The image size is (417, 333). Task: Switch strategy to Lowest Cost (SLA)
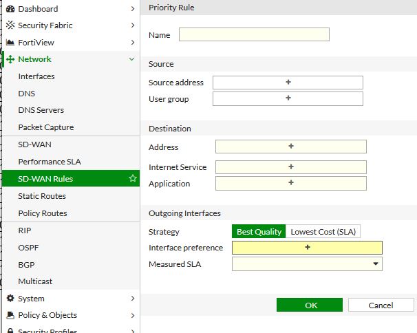pos(323,232)
